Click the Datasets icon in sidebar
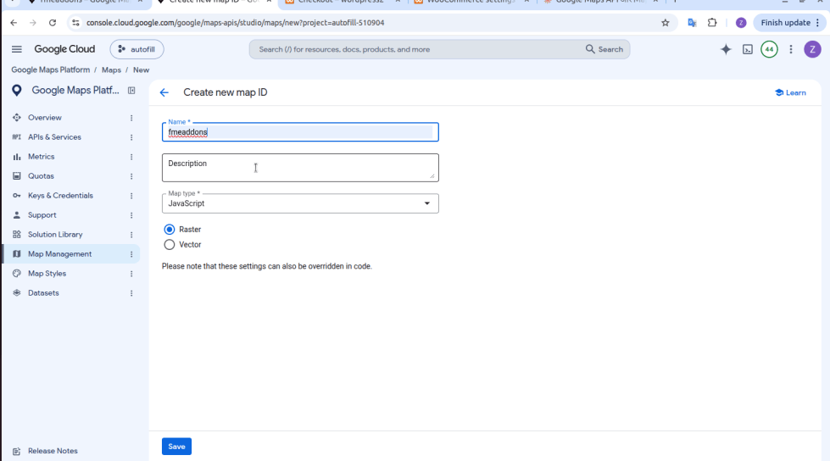Image resolution: width=830 pixels, height=461 pixels. (17, 292)
